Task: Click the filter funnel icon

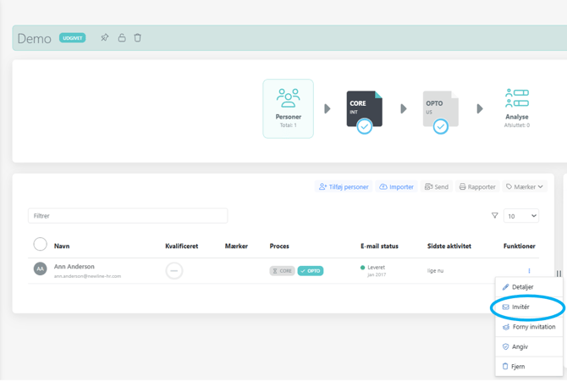Action: [x=495, y=216]
